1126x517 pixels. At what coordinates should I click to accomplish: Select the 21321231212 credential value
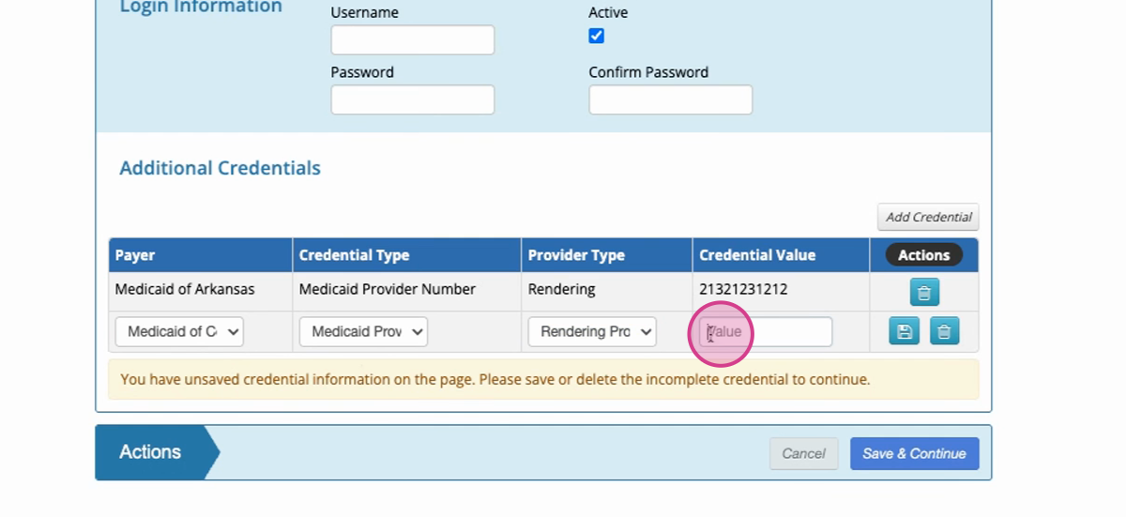pos(743,289)
